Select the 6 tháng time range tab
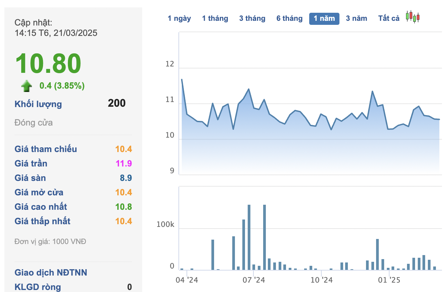The width and height of the screenshot is (447, 292). coord(290,18)
